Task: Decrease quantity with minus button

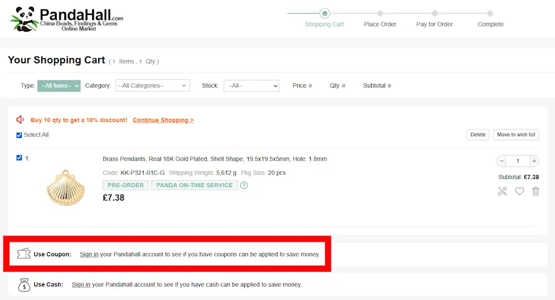Action: point(501,161)
